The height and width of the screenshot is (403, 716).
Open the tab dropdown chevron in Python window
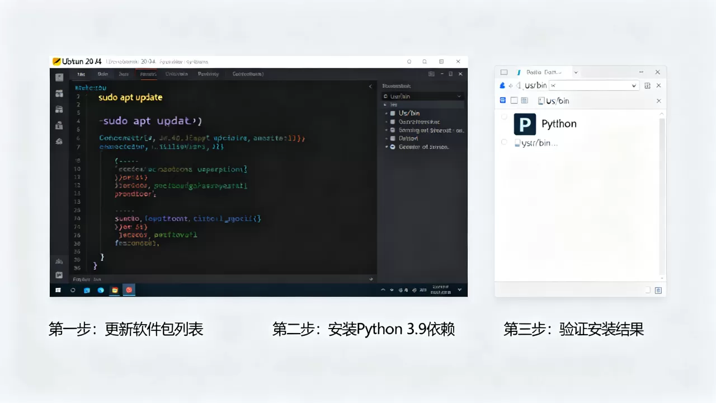tap(576, 72)
